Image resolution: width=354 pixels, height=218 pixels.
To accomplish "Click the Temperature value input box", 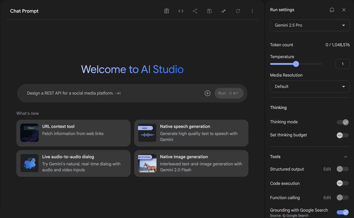I will click(342, 64).
